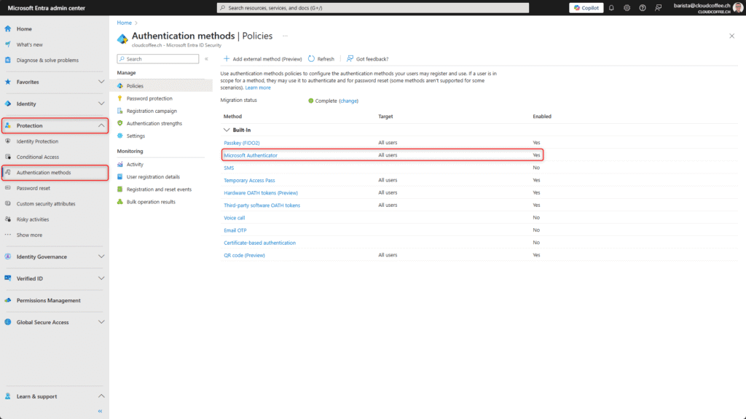Collapse the left navigation with double arrow
This screenshot has width=746, height=419.
100,411
